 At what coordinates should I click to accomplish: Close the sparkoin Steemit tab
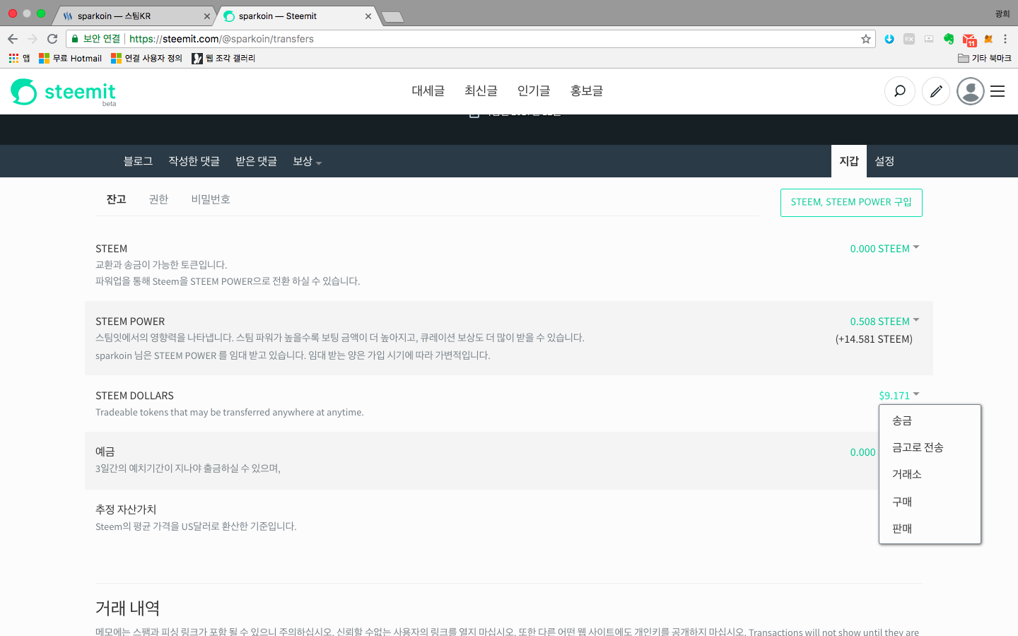[368, 16]
